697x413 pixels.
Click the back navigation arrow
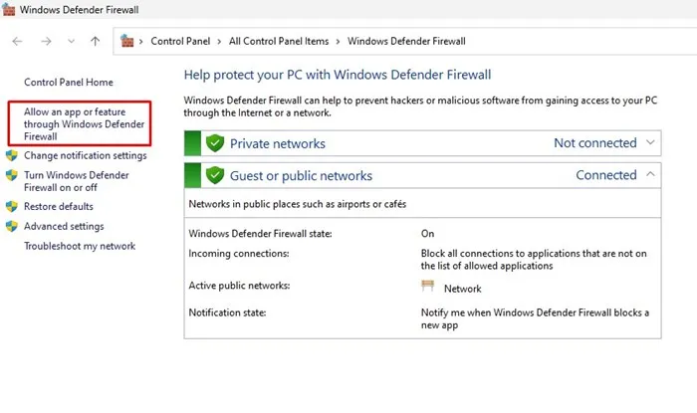coord(17,42)
